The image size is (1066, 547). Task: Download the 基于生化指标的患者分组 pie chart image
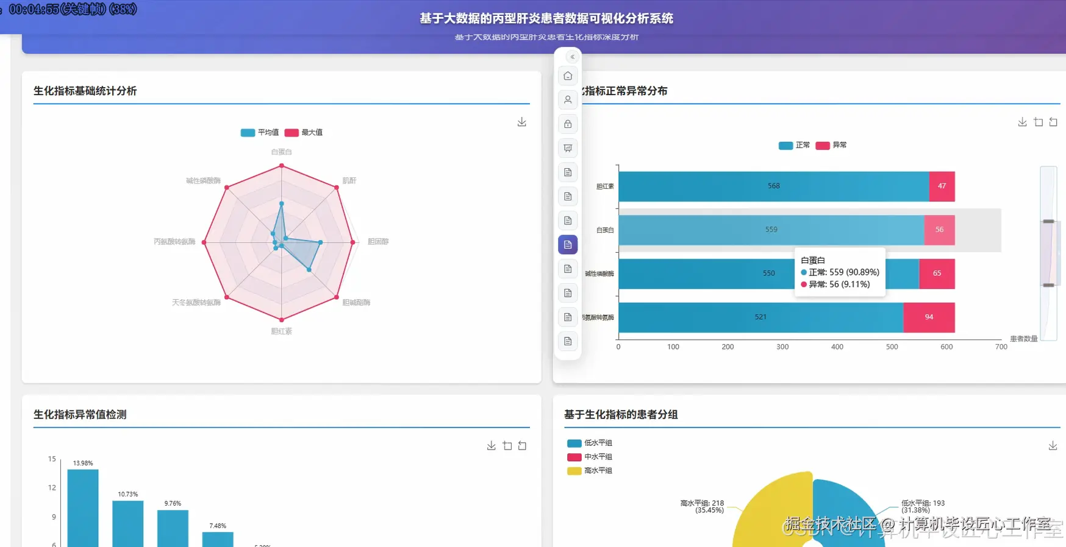(1053, 446)
